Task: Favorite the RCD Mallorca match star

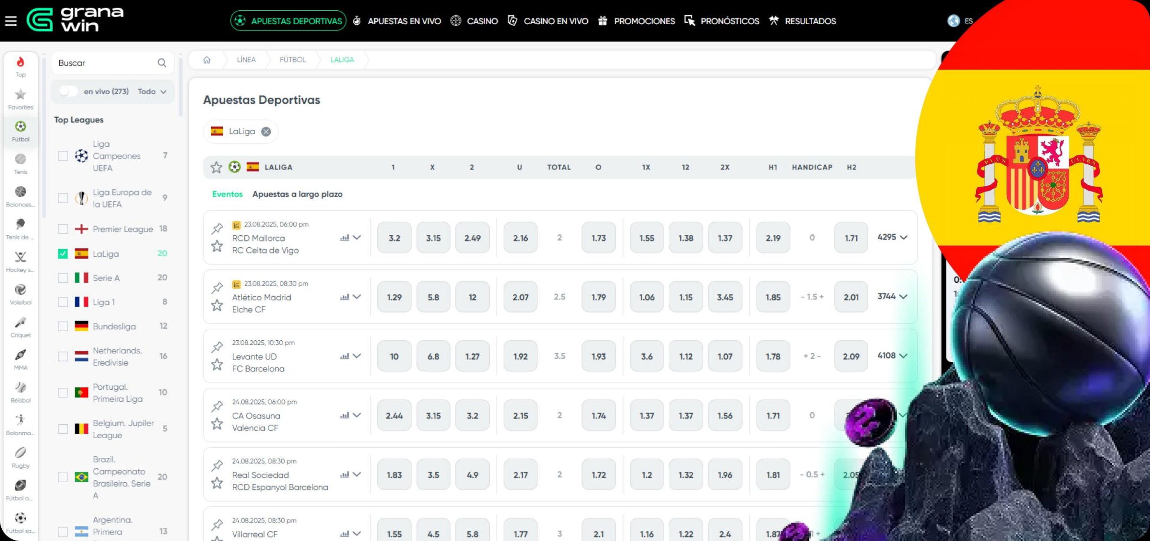Action: (217, 246)
